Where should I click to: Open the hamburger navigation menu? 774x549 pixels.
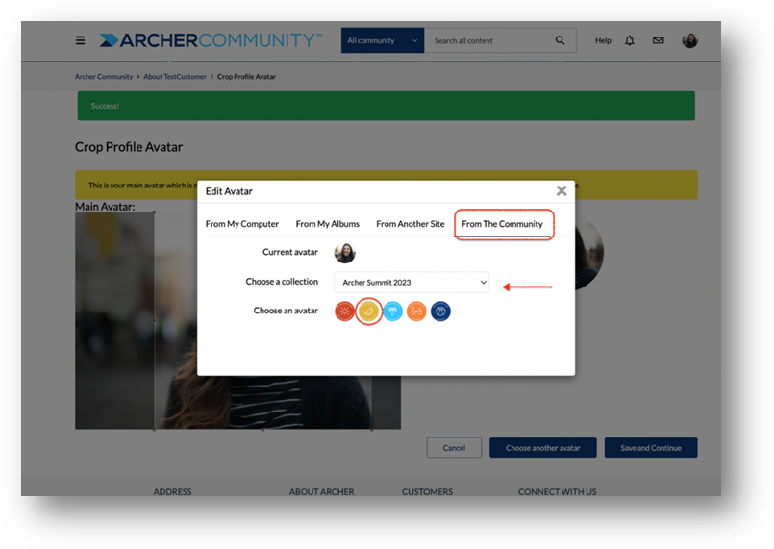point(80,40)
